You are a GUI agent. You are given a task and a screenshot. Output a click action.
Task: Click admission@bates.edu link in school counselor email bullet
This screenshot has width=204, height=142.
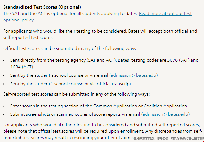click(134, 75)
